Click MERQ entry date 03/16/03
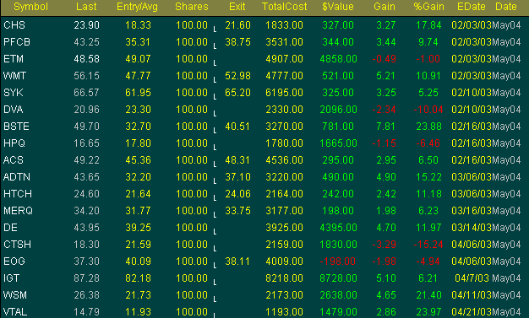Screen dimensions: 529x318 (x=472, y=211)
